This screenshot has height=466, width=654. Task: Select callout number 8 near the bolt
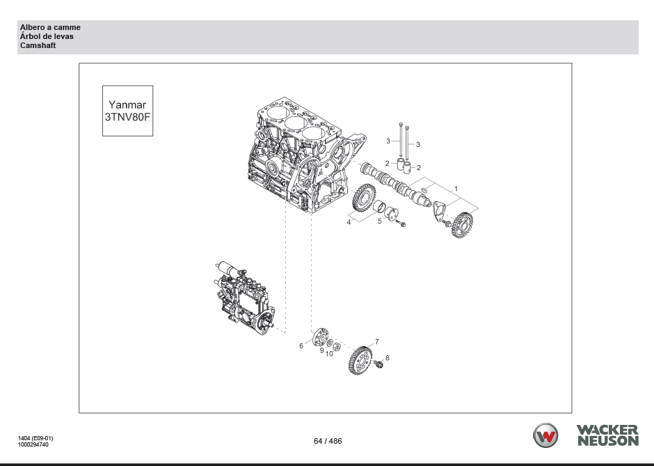point(388,358)
